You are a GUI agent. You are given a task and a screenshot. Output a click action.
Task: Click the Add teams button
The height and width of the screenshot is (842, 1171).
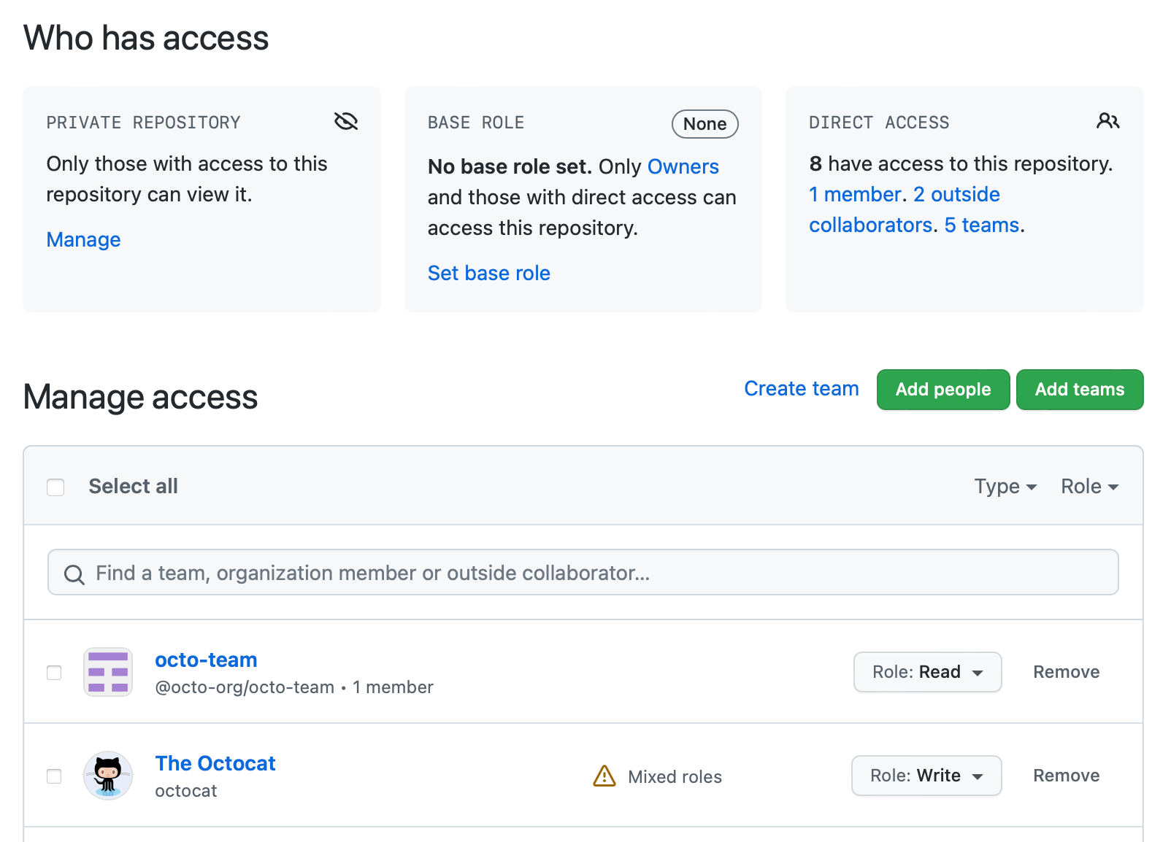[1080, 389]
